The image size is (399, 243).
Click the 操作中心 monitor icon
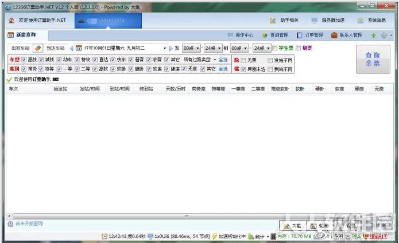[x=230, y=35]
